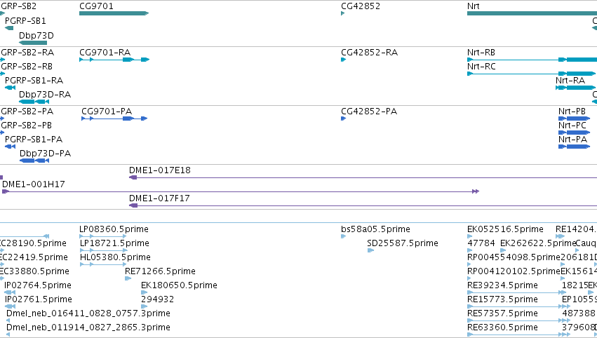
Task: Select the EK180650.5prime feature label
Action: [179, 285]
